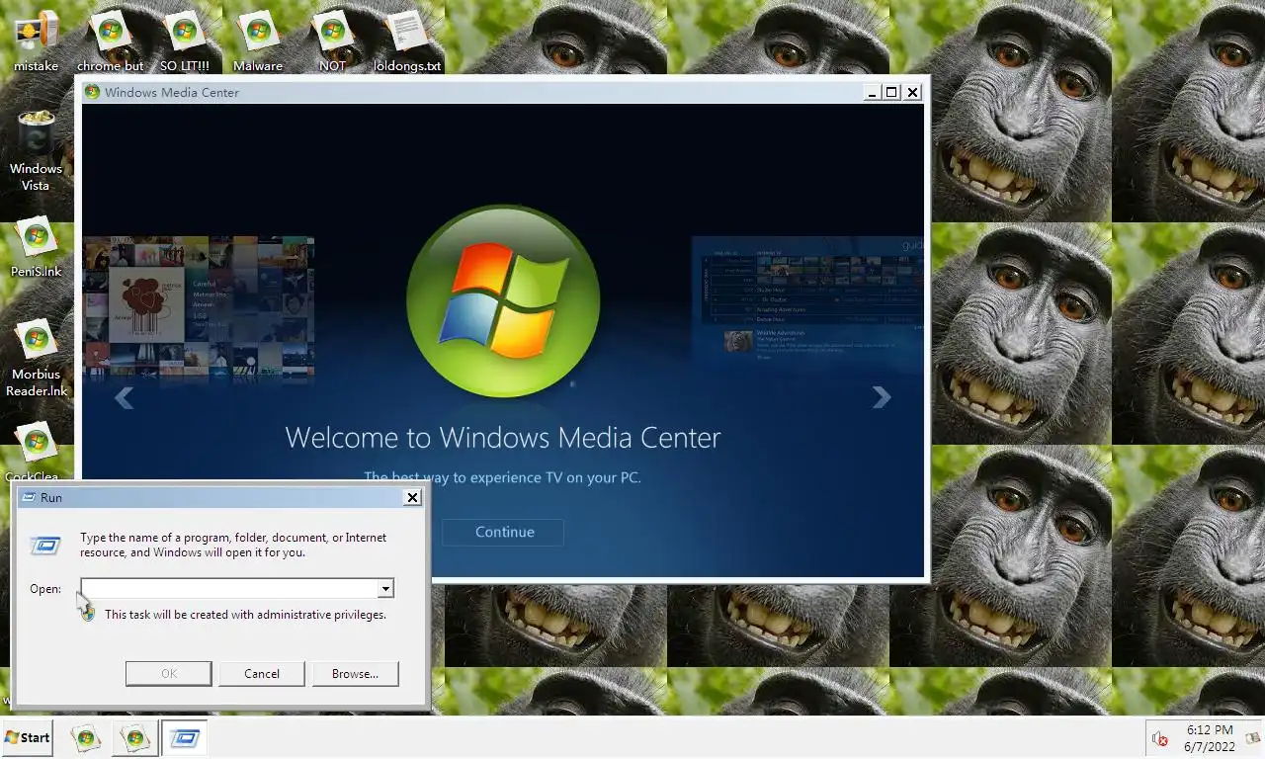Click the Windows Media Center title bar icon
Viewport: 1265px width, 759px height.
[93, 92]
